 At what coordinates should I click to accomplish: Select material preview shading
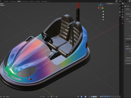point(95,97)
